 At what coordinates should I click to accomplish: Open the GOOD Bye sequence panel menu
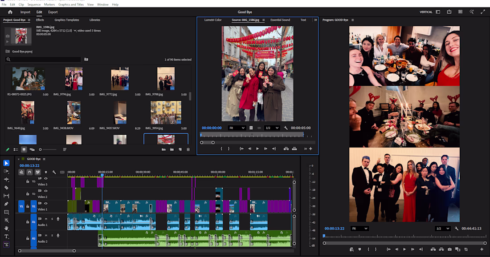pos(44,159)
